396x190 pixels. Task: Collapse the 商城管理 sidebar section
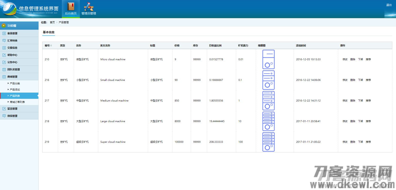coord(12,77)
